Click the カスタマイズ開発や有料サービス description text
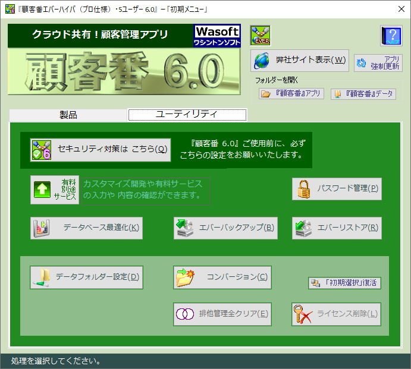Screen dimensions: 411x369 click(146, 192)
